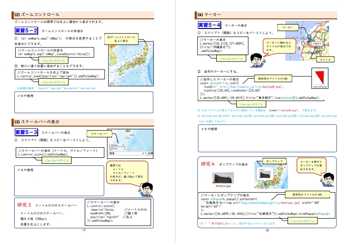
Task: Click the (2) ズームコントロール section header
Action: coord(83,15)
